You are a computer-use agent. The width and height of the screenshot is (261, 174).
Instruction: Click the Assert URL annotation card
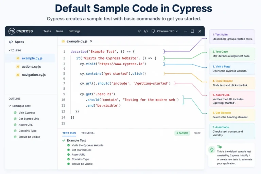pos(232,99)
